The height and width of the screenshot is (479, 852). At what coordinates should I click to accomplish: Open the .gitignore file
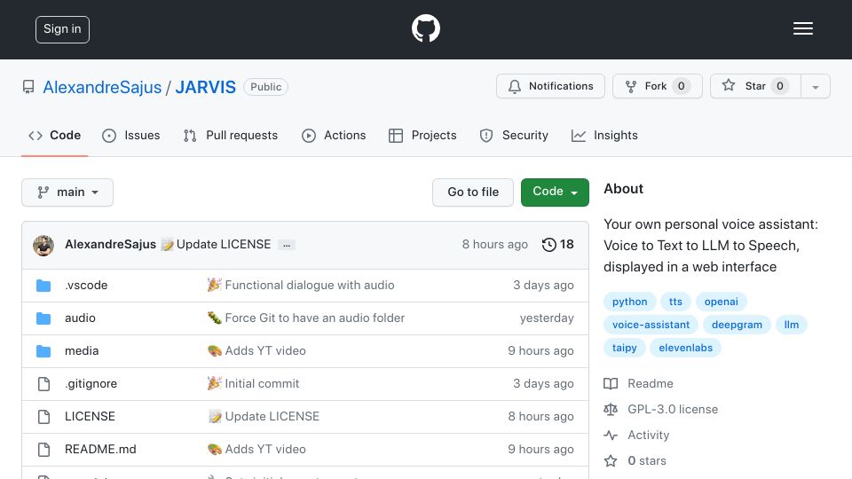[91, 383]
